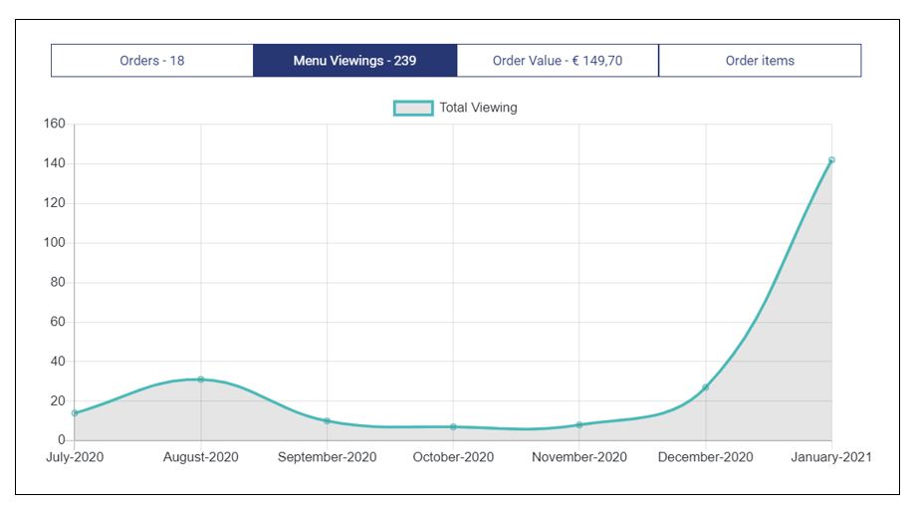The image size is (917, 514).
Task: Toggle the Total Viewing legend label text
Action: tap(478, 108)
